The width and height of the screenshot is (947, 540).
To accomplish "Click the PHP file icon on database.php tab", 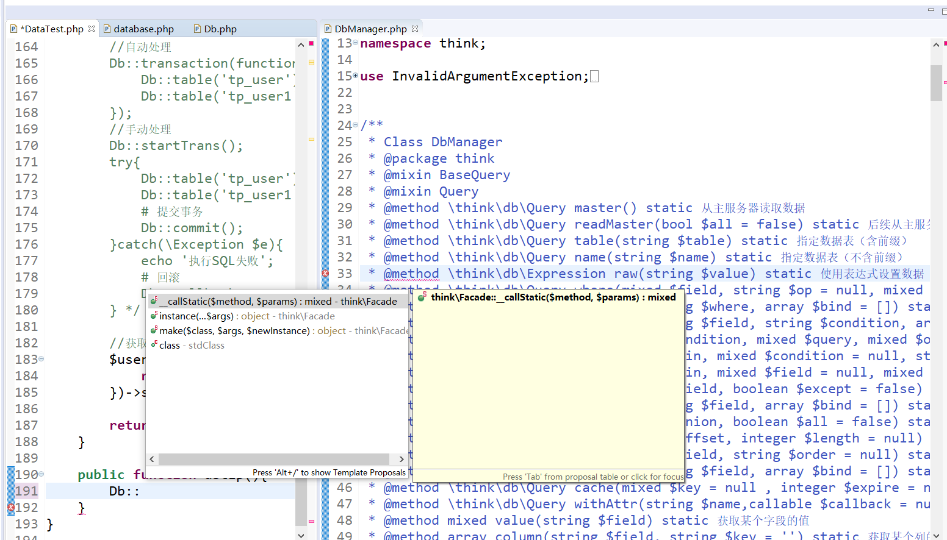I will [x=107, y=29].
